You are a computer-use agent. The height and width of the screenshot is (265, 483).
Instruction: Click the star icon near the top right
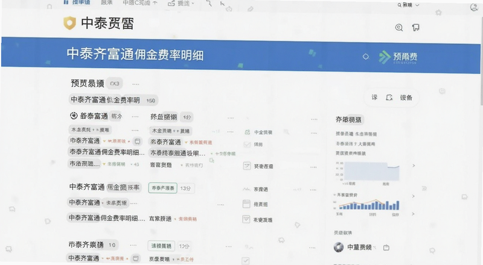(439, 13)
